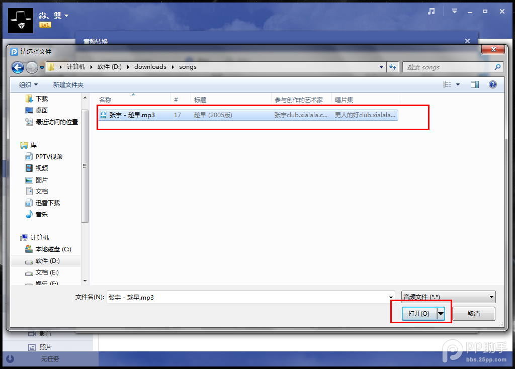
Task: Click the 打开(O) button
Action: tap(419, 314)
